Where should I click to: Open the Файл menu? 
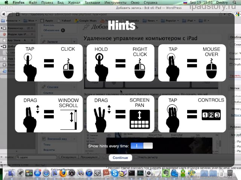(x=33, y=3)
